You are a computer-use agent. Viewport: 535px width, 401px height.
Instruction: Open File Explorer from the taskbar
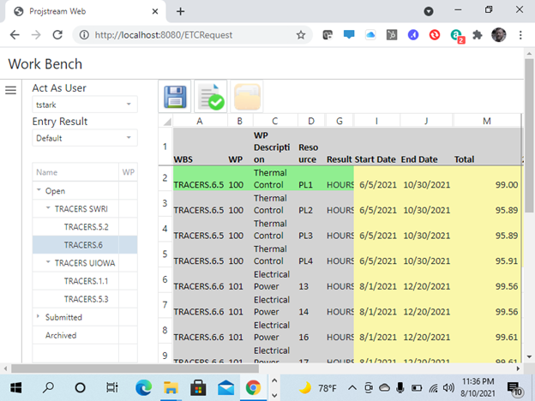[x=171, y=387]
